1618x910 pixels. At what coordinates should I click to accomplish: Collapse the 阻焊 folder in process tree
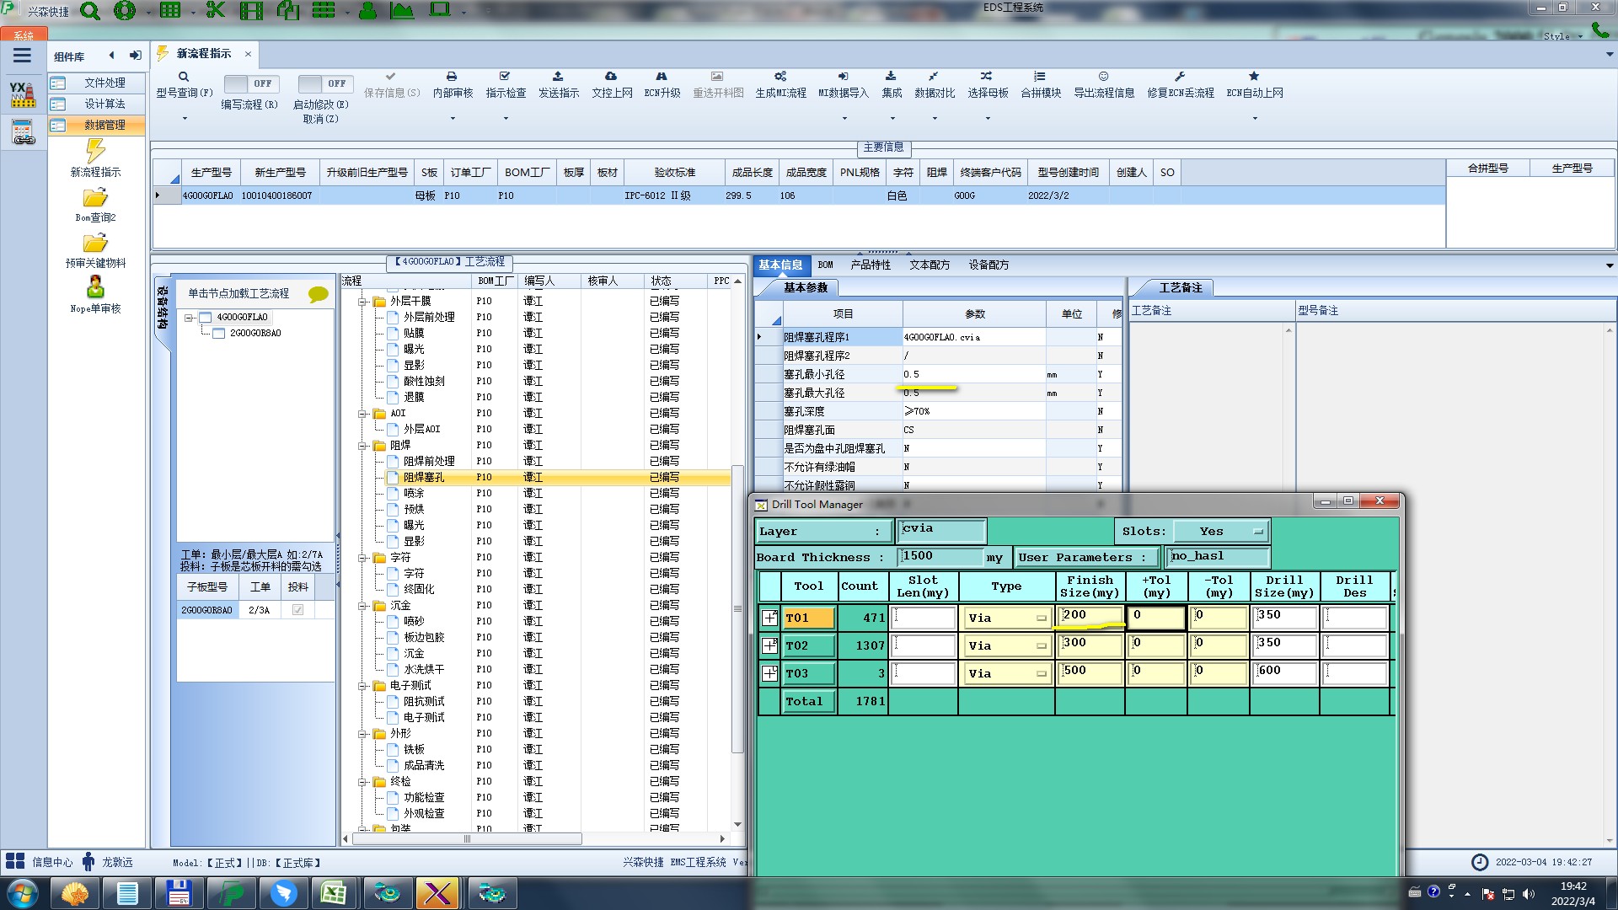(362, 446)
